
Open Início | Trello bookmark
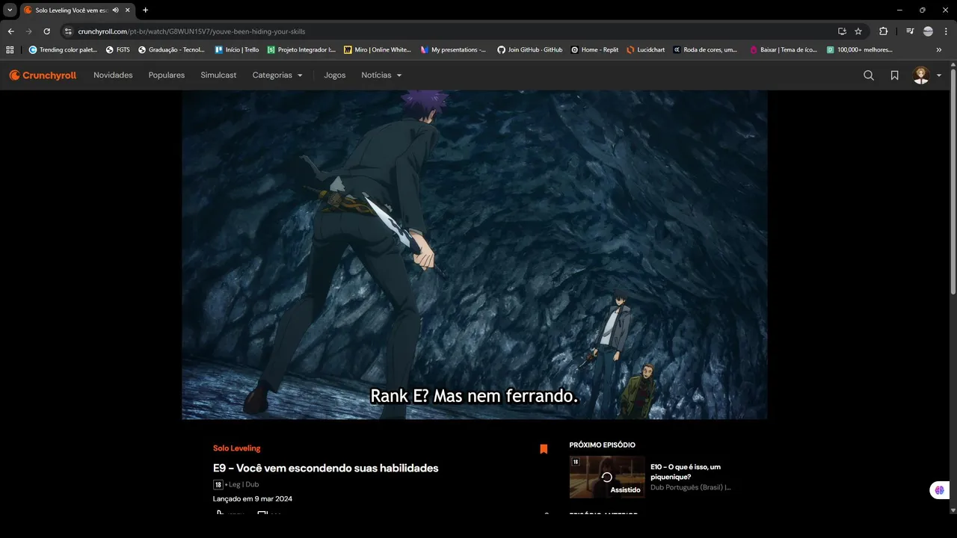pyautogui.click(x=237, y=50)
